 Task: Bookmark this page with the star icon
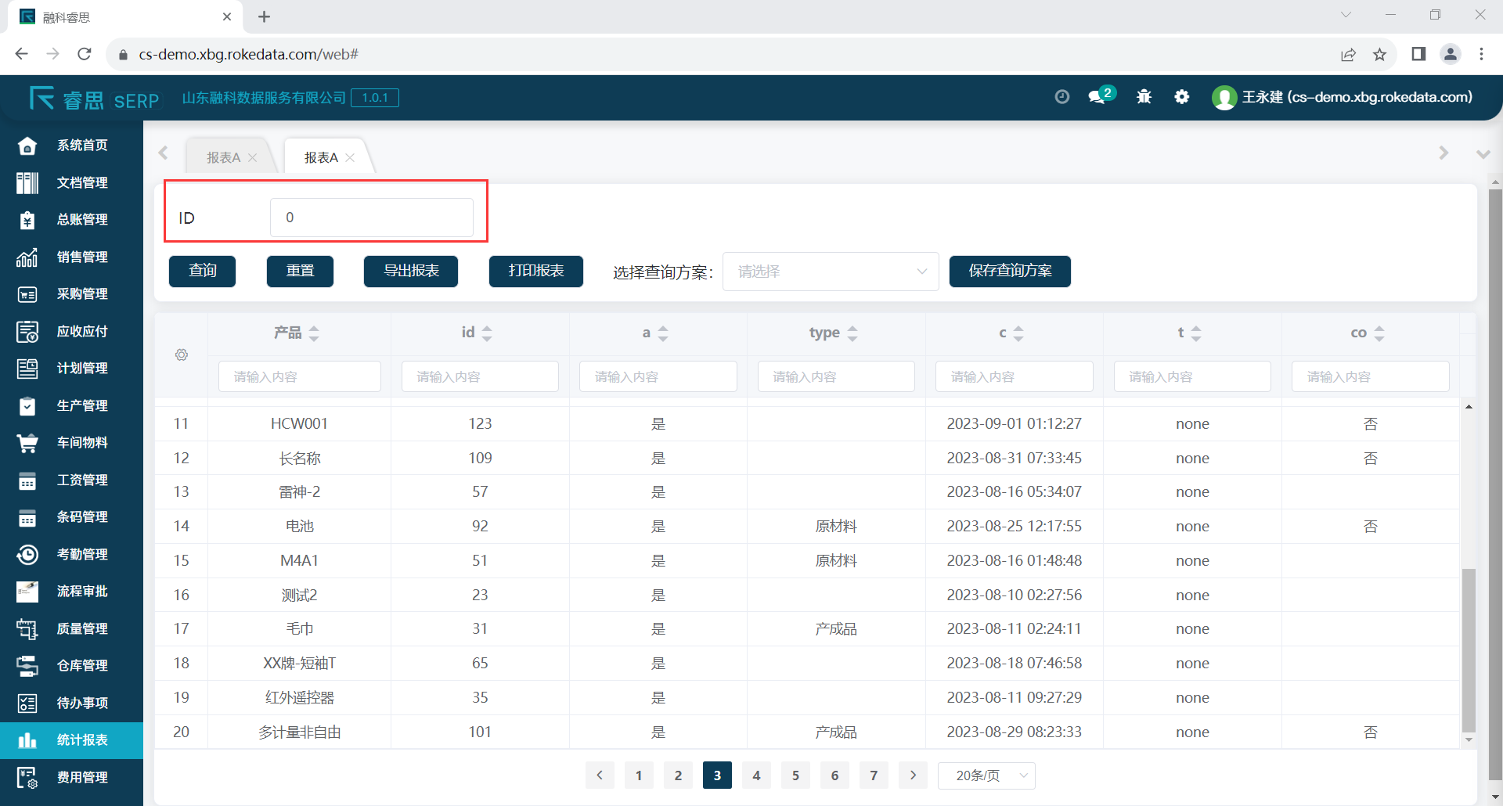(1379, 54)
